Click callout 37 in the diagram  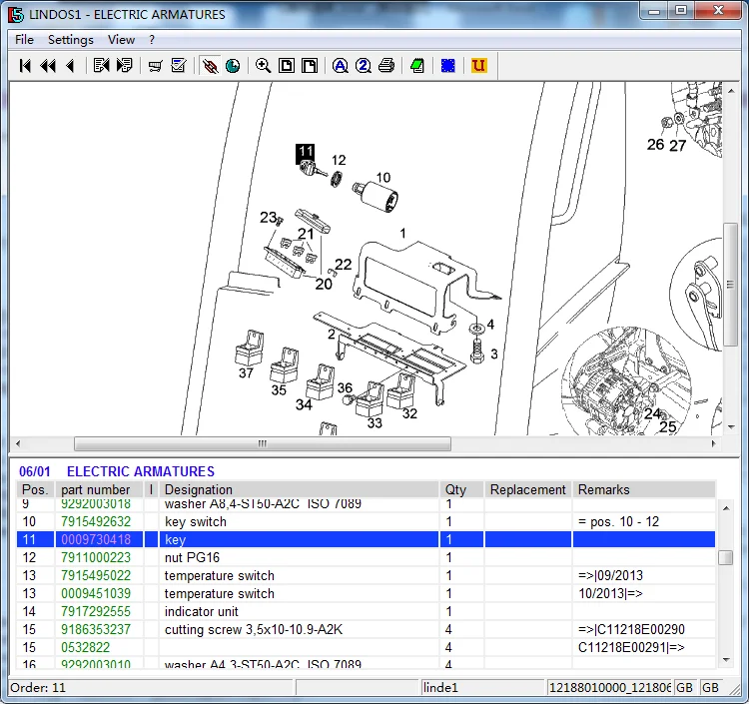246,373
